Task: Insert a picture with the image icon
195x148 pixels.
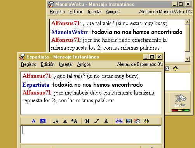Action: click(x=129, y=121)
